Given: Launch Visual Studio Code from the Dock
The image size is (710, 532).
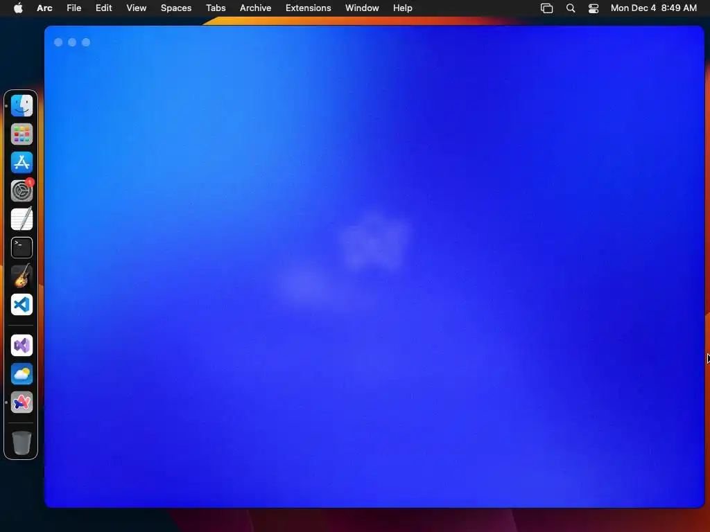Looking at the screenshot, I should 21,305.
